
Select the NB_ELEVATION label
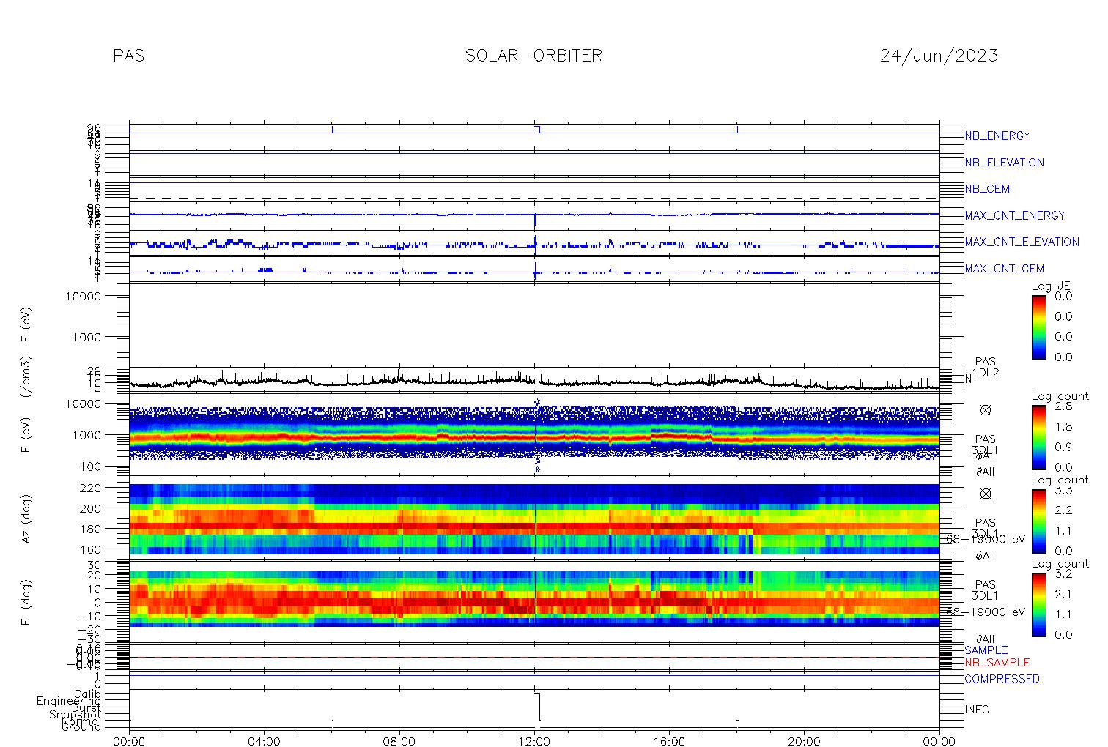pyautogui.click(x=1004, y=163)
